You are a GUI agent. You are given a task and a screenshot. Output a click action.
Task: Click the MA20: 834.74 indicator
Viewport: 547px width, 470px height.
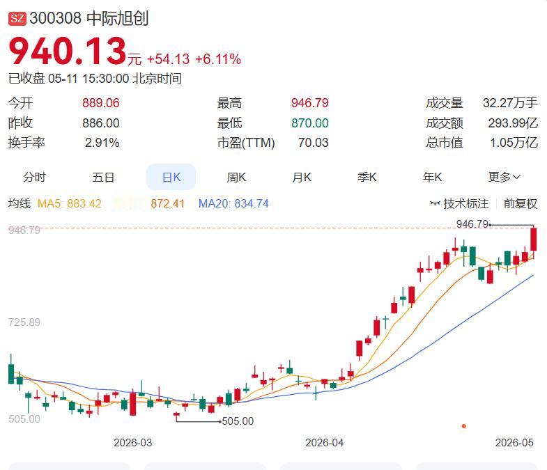click(233, 203)
